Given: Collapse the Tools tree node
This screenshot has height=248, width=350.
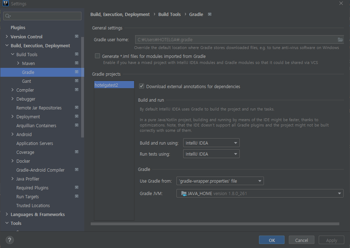Looking at the screenshot, I should [x=7, y=223].
